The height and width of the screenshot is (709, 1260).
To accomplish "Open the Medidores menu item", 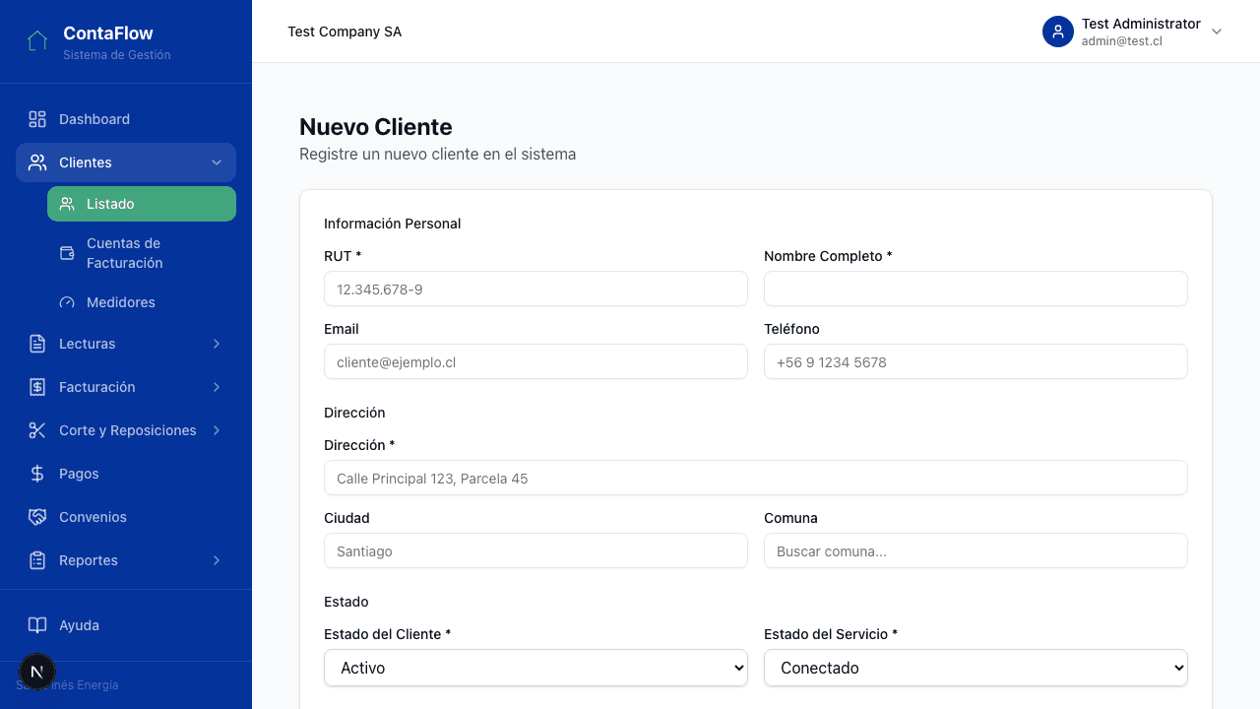I will tap(142, 302).
